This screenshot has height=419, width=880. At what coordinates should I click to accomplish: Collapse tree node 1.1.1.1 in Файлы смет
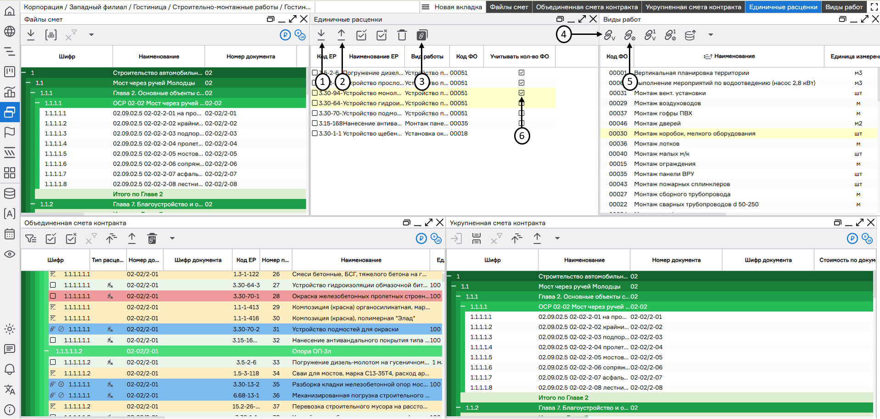pyautogui.click(x=38, y=103)
